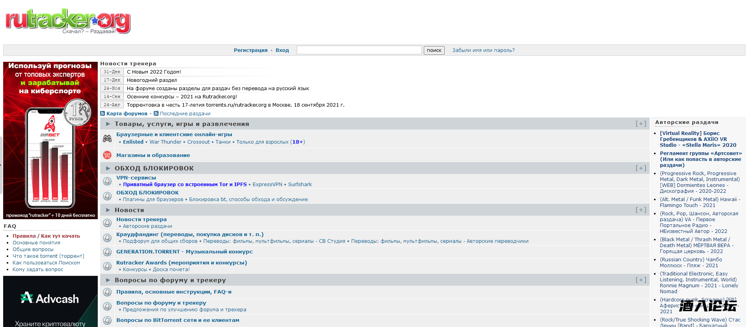Click the forum icon beside Rutracker Awards
Image resolution: width=749 pixels, height=327 pixels.
click(x=107, y=266)
